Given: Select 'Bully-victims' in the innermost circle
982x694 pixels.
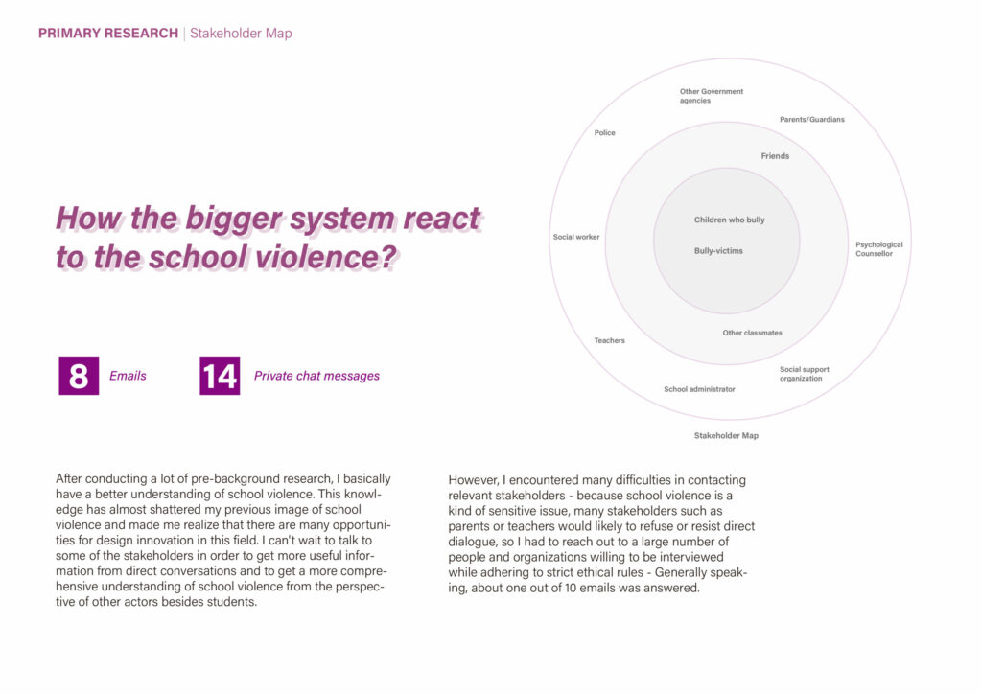Looking at the screenshot, I should click(x=718, y=251).
